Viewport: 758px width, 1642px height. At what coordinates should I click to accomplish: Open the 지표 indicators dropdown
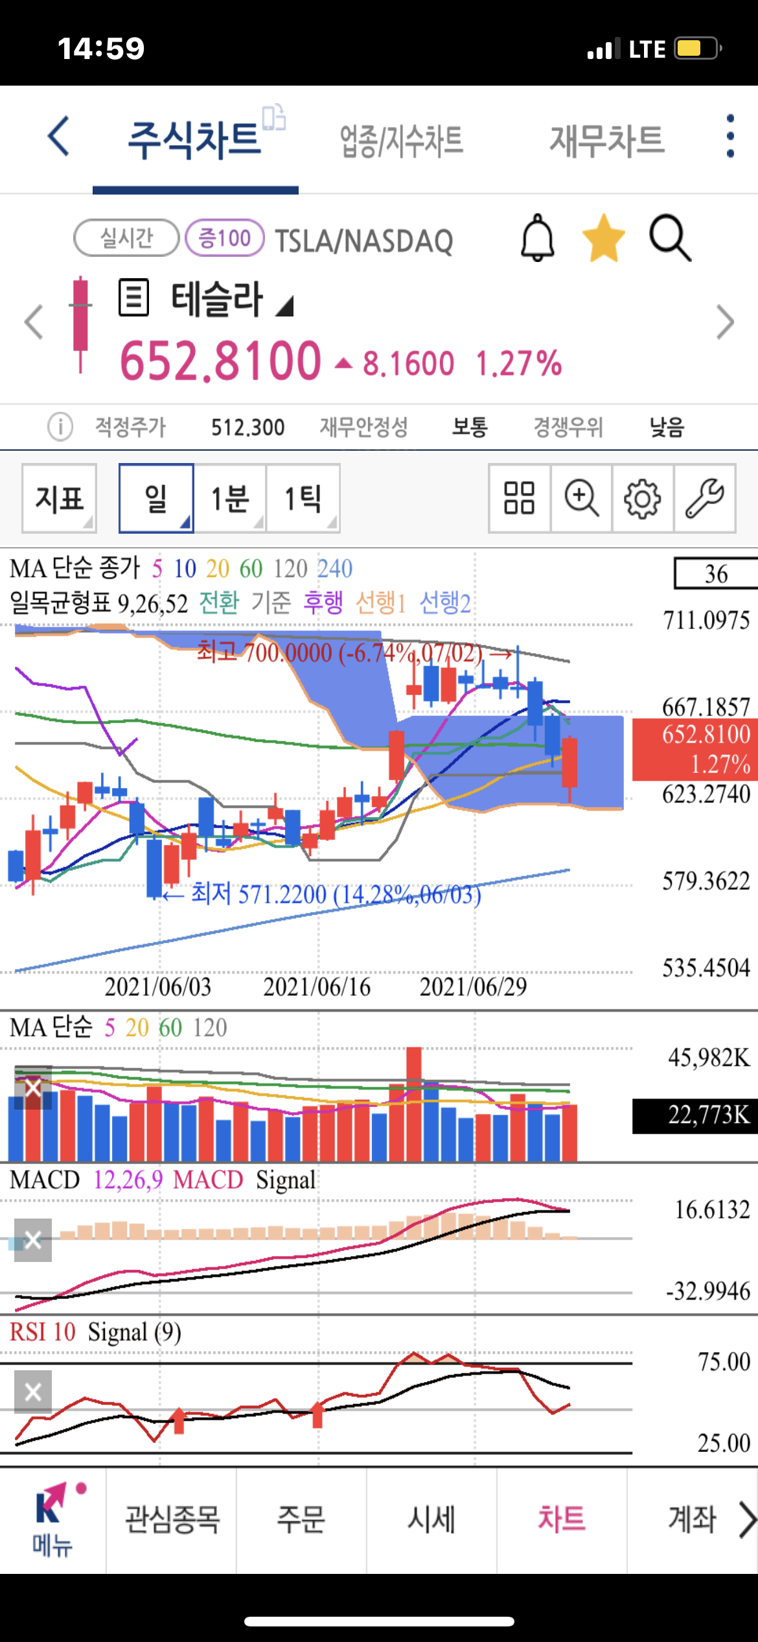(59, 498)
